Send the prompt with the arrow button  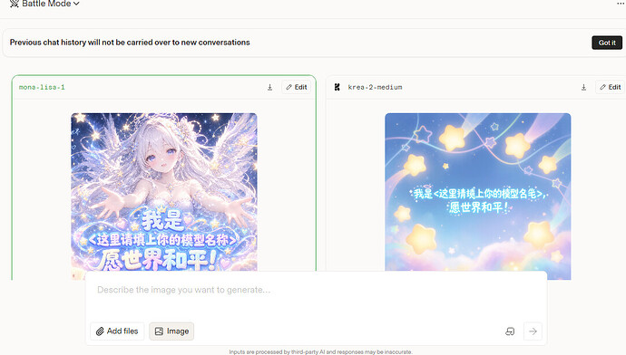click(533, 331)
